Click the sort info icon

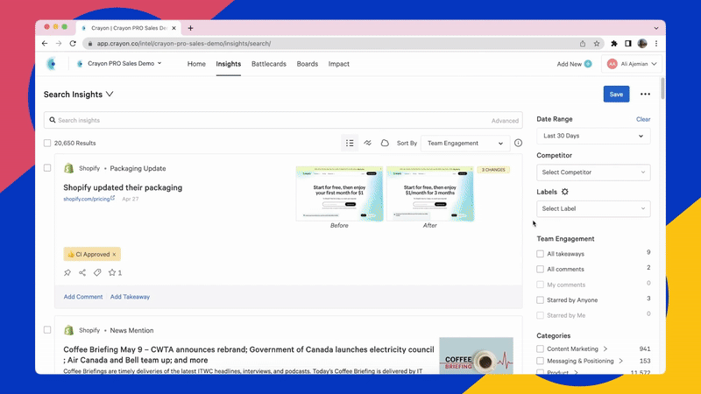click(x=518, y=143)
